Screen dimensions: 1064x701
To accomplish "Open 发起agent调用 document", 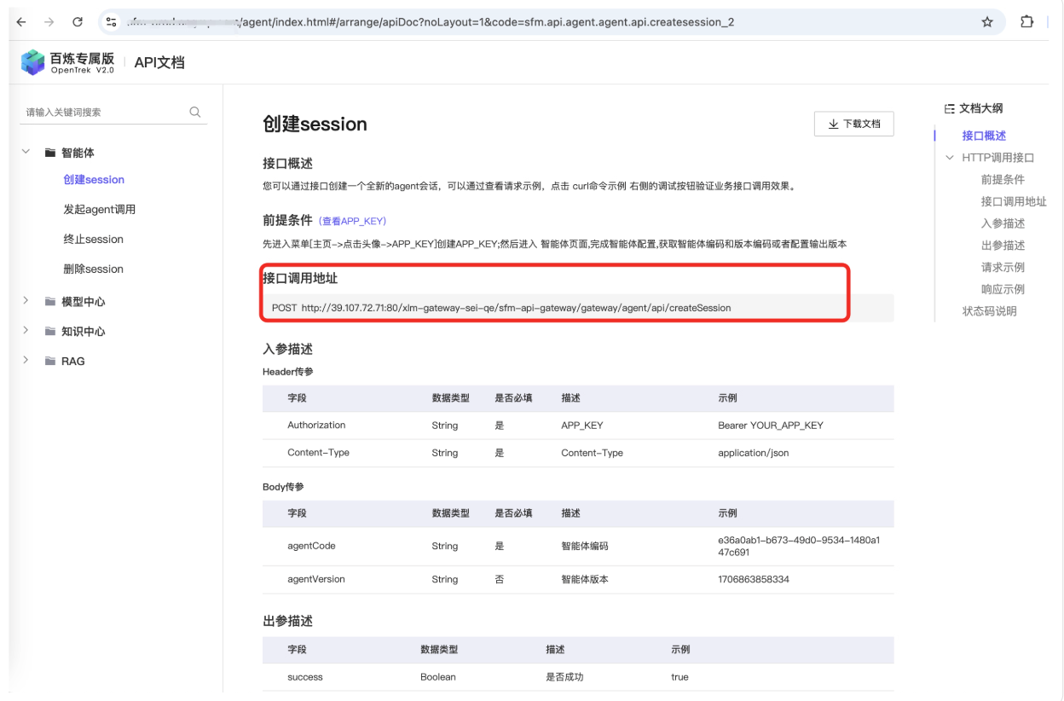I will point(99,210).
